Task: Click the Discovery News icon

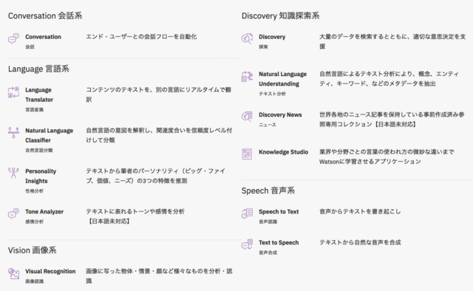Action: 247,117
